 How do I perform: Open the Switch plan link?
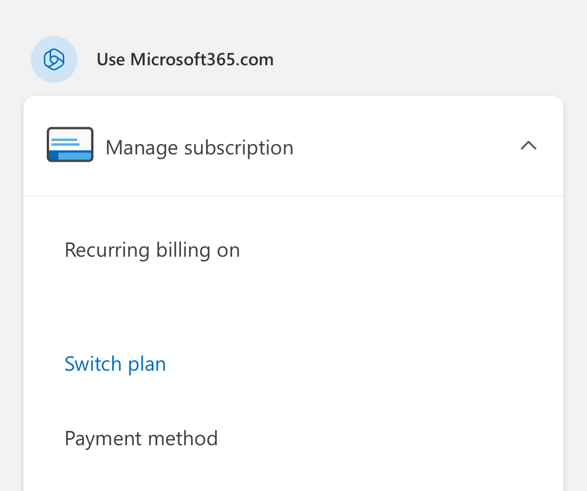pos(115,364)
